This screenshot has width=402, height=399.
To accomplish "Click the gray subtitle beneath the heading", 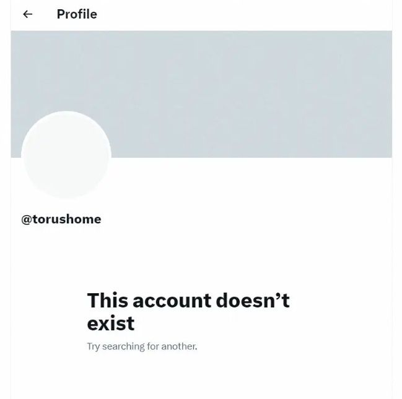I will (x=142, y=346).
